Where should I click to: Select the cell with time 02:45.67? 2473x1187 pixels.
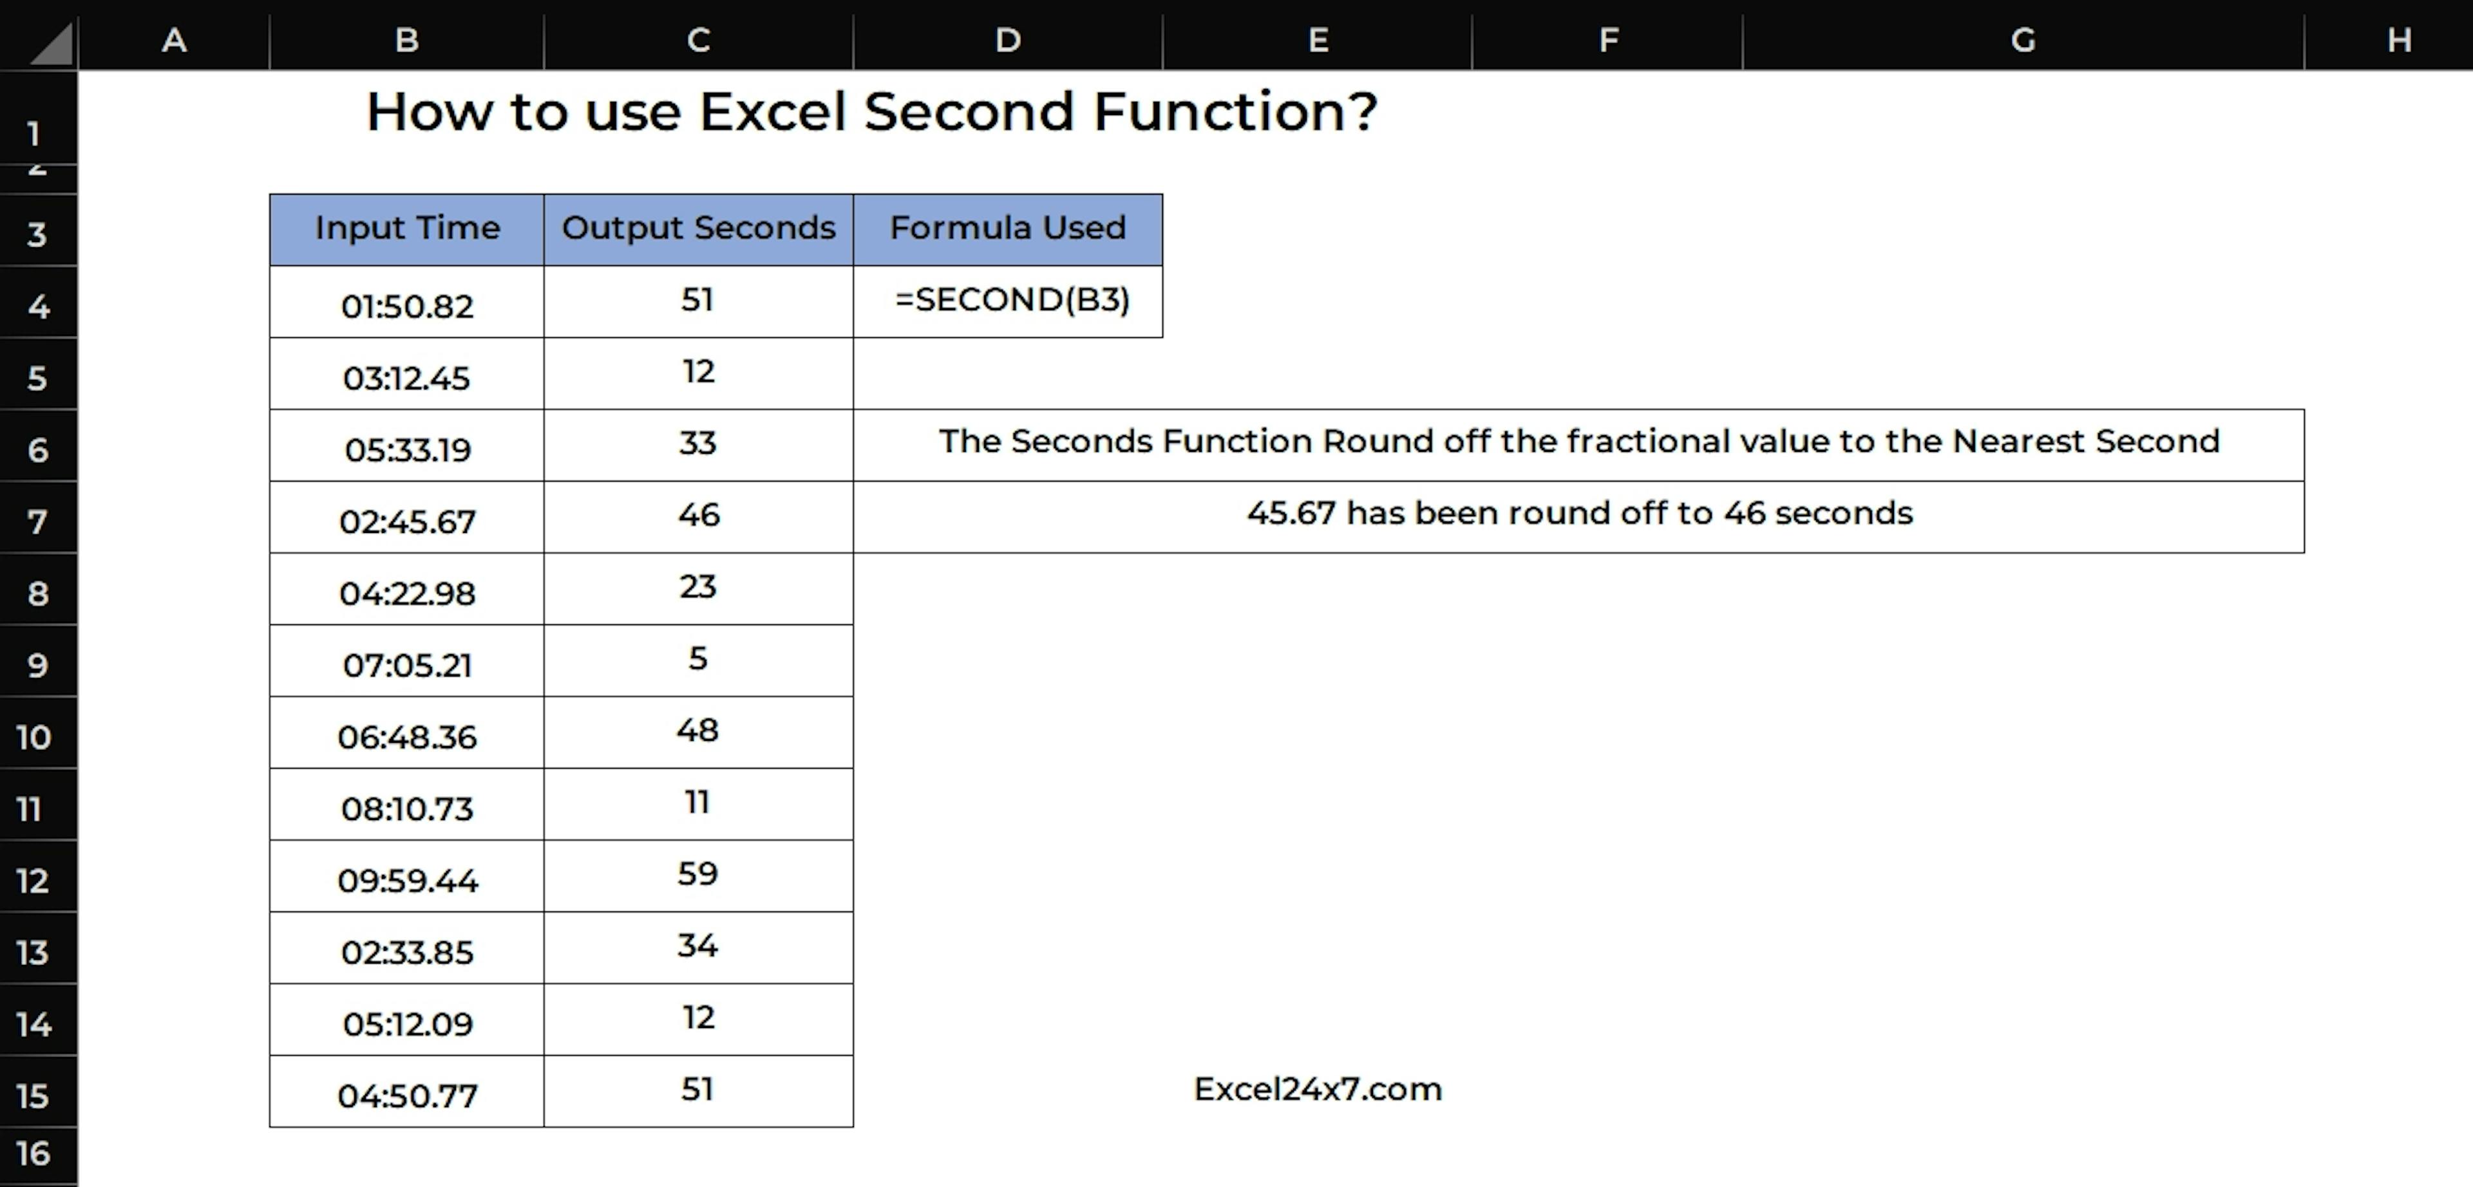tap(407, 521)
